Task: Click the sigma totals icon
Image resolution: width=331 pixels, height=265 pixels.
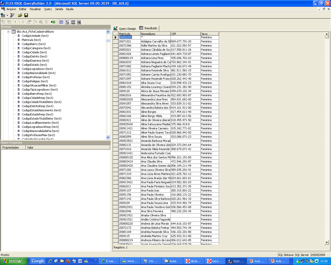Action: [23, 22]
